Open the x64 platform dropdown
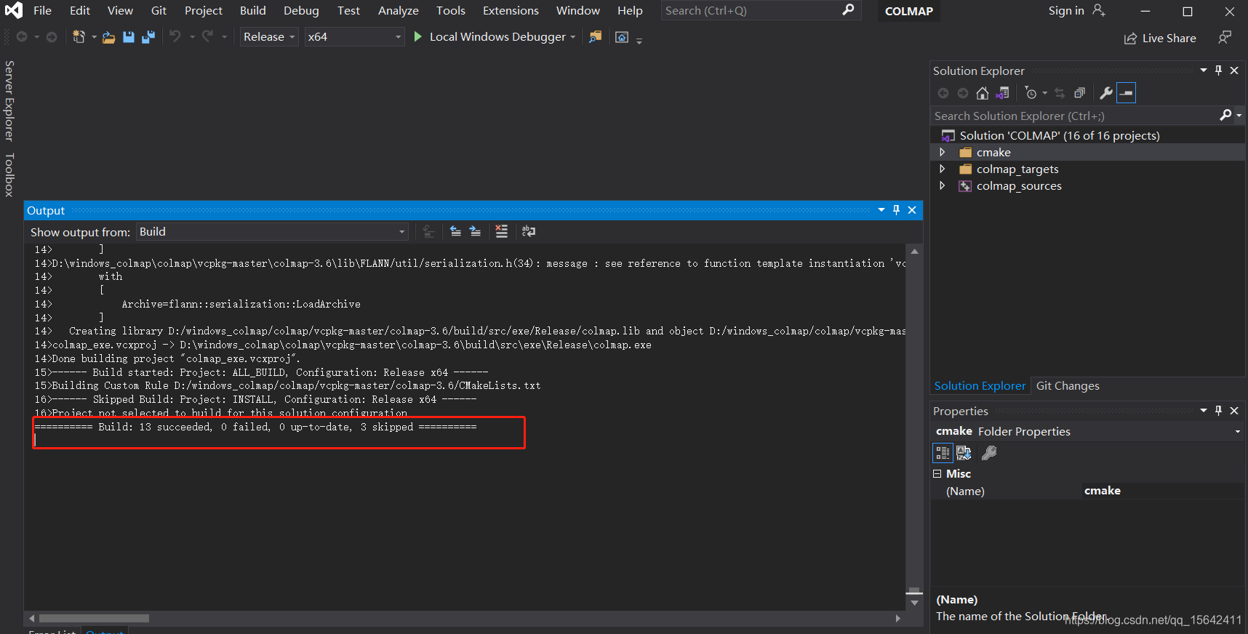The width and height of the screenshot is (1248, 634). coord(354,36)
